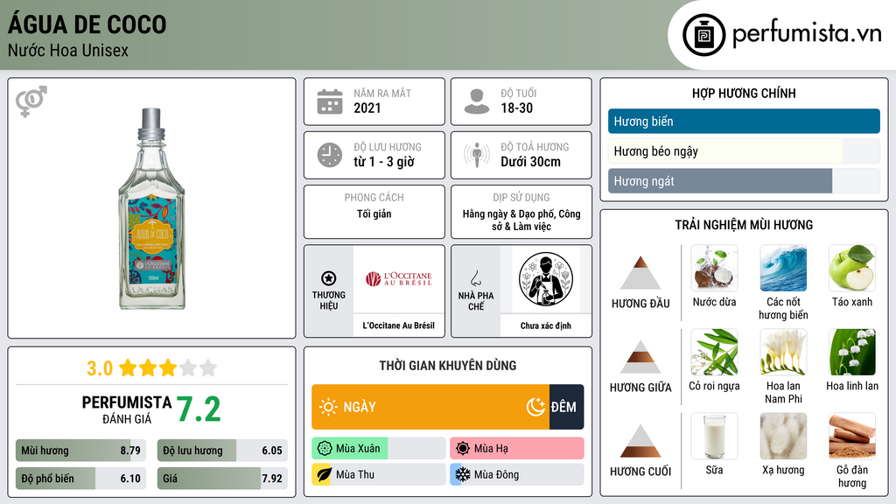Click the Giá 7.92 rating bar
Viewport: 896px width, 504px height.
(222, 479)
